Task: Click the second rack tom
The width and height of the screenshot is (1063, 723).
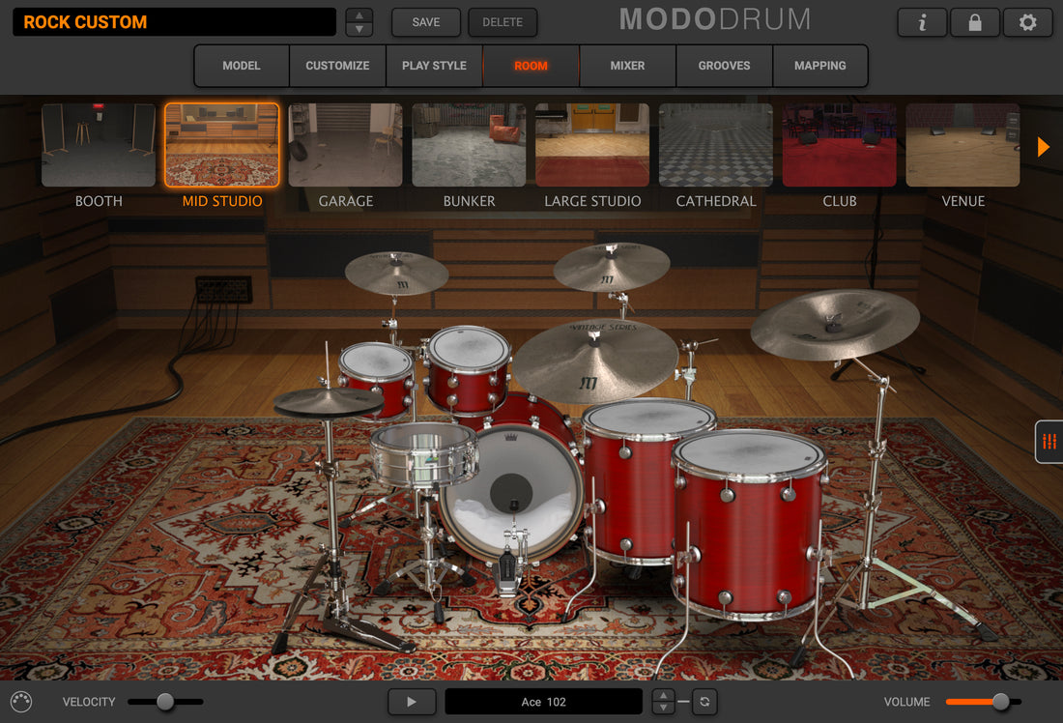Action: [469, 369]
